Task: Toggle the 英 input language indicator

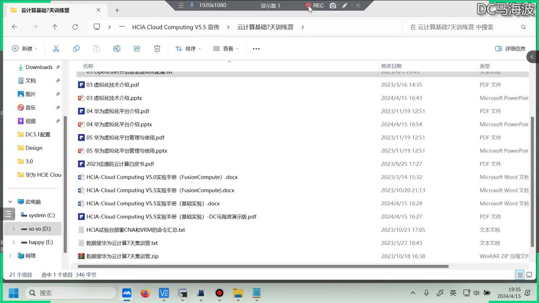Action: click(x=453, y=293)
